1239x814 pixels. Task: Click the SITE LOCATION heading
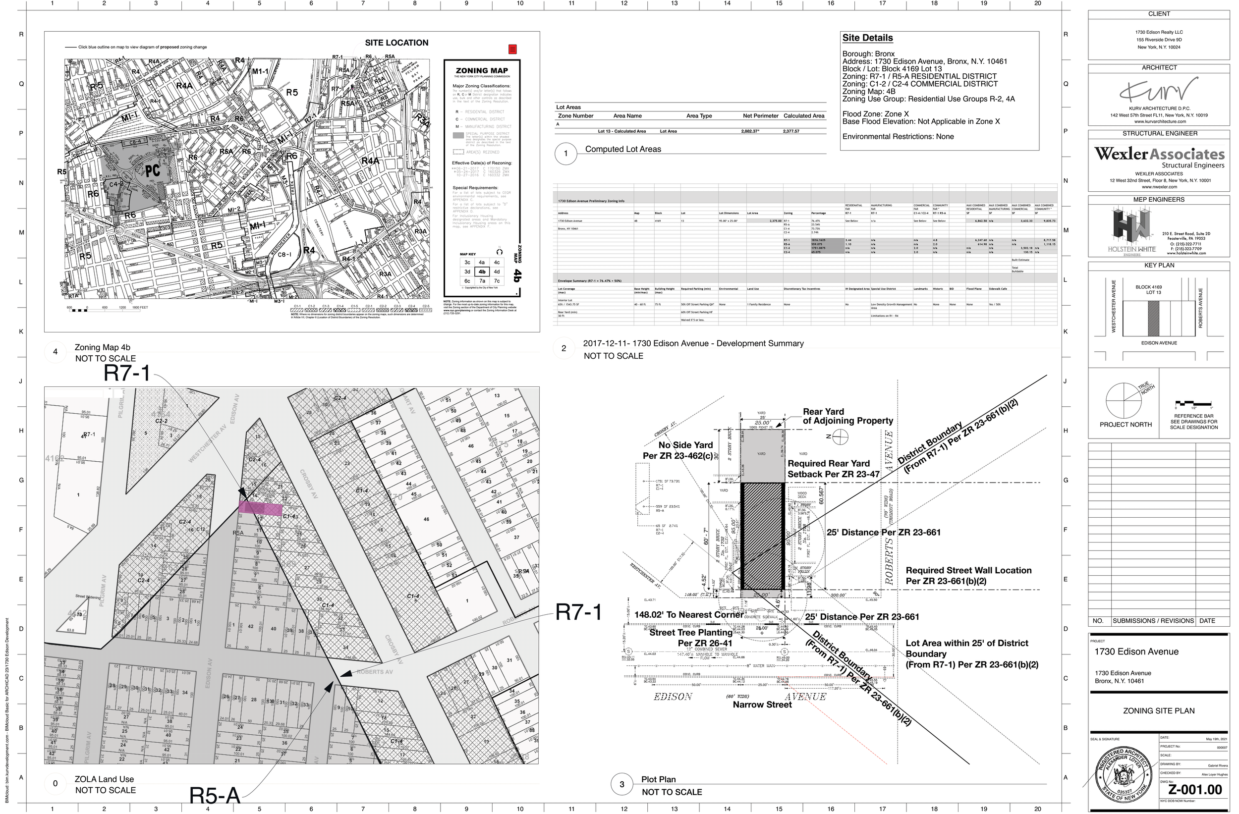pyautogui.click(x=396, y=43)
